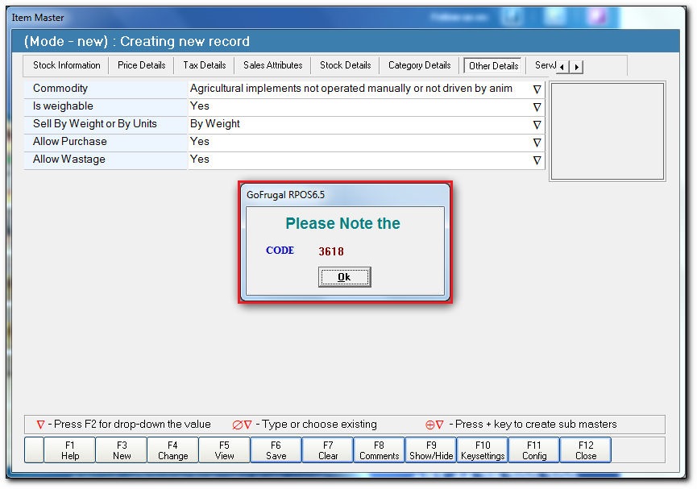
Task: Select the Other Details tab
Action: point(494,66)
